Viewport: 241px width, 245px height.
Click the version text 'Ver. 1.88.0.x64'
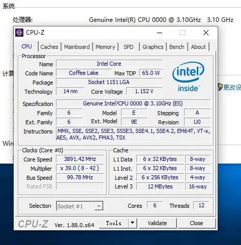74,225
